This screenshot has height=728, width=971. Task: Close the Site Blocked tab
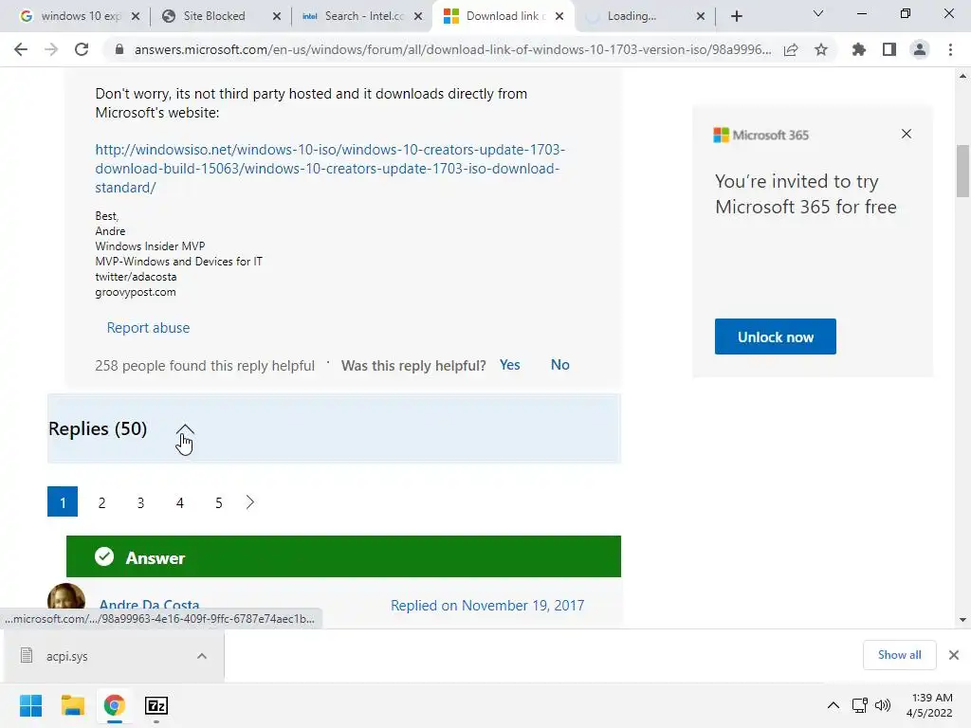click(x=277, y=16)
